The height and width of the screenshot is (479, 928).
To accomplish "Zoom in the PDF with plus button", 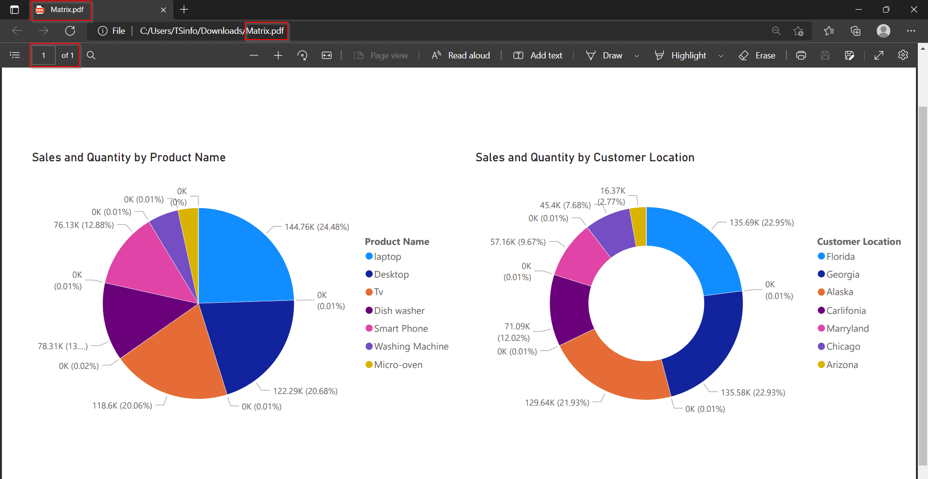I will pos(278,56).
